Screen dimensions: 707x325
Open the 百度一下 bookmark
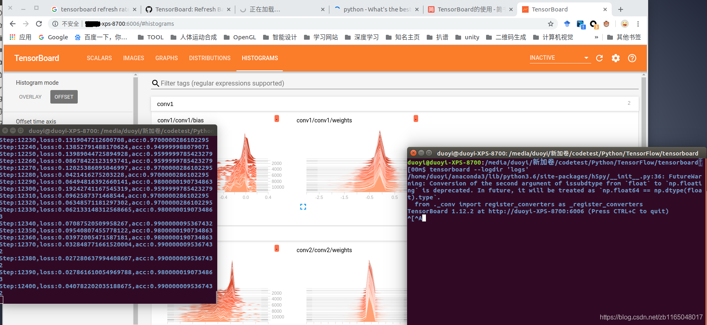[x=101, y=37]
